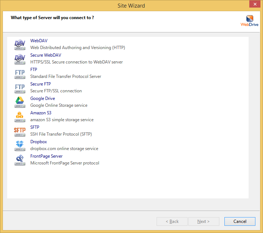The image size is (263, 233).
Task: Choose the Secure FTP icon
Action: click(x=20, y=88)
